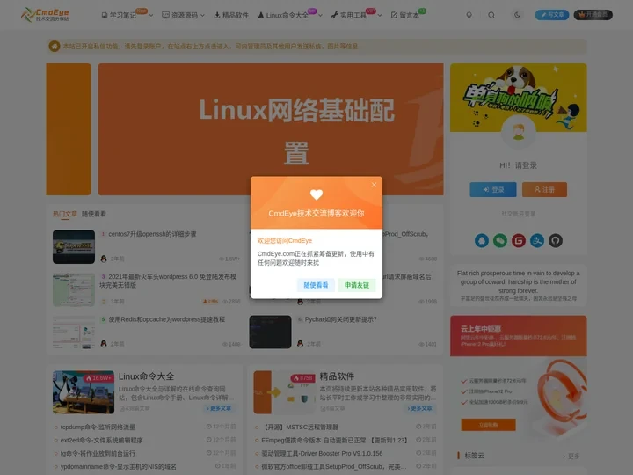Viewport: 633px width, 475px height.
Task: Click 更多文章 under 精品软件
Action: pos(420,408)
